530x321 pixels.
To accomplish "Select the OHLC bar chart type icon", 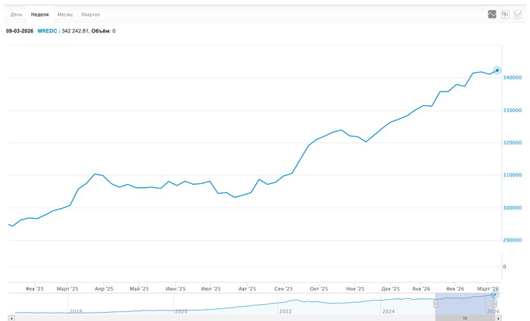I will pyautogui.click(x=518, y=14).
